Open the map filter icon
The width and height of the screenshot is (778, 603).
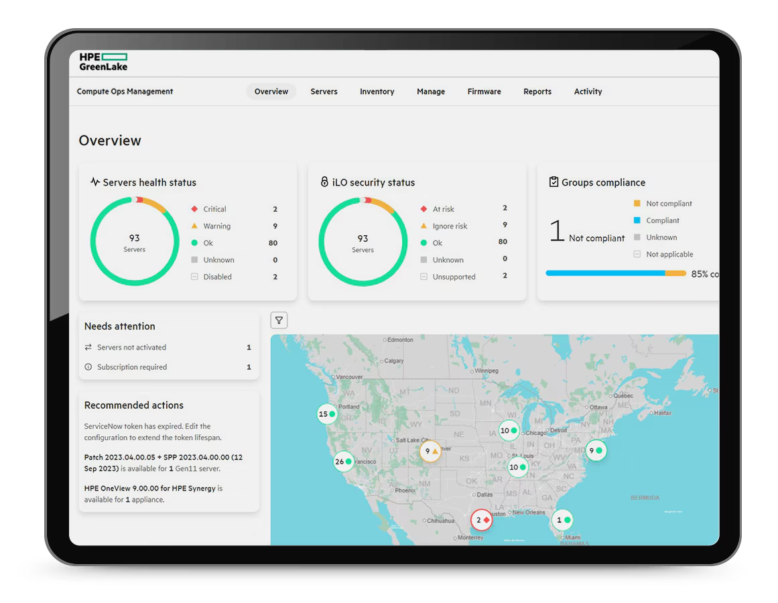[279, 320]
